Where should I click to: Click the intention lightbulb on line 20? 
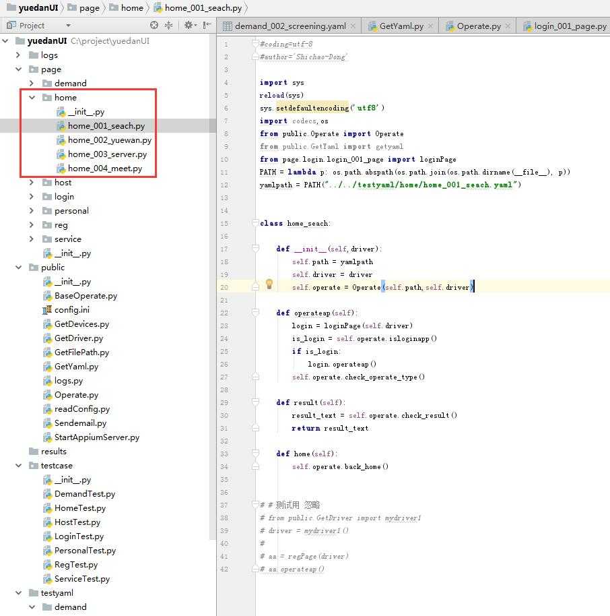click(269, 284)
